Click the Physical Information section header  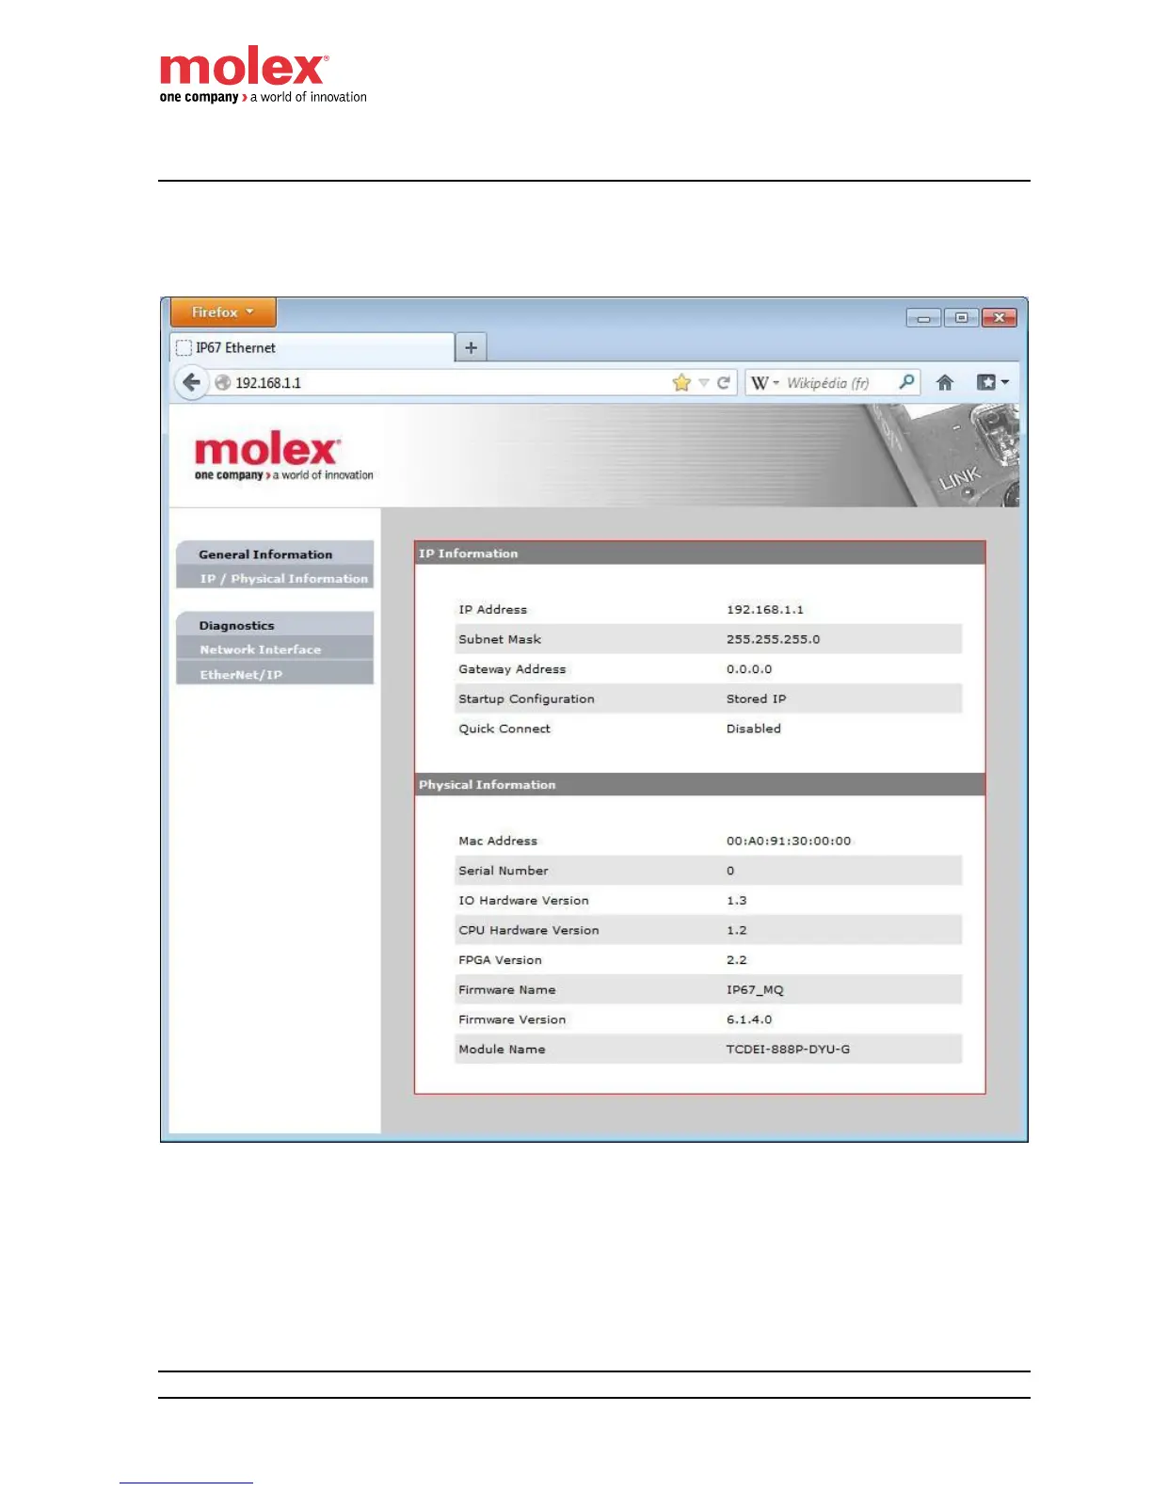pos(700,784)
